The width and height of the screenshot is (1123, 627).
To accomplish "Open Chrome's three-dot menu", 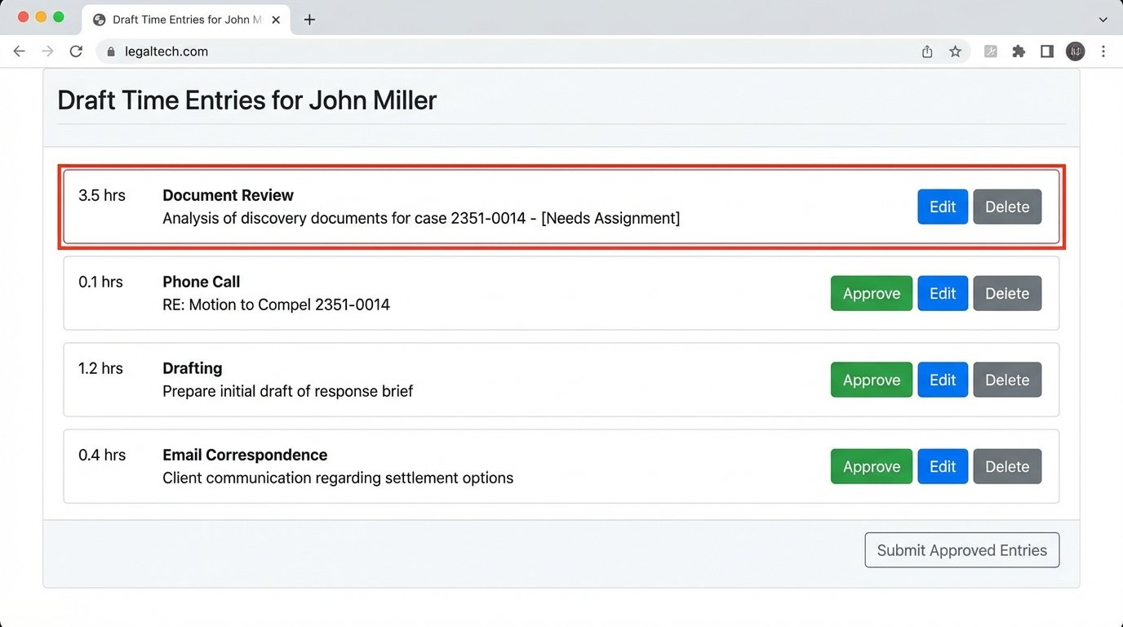I will pos(1103,51).
